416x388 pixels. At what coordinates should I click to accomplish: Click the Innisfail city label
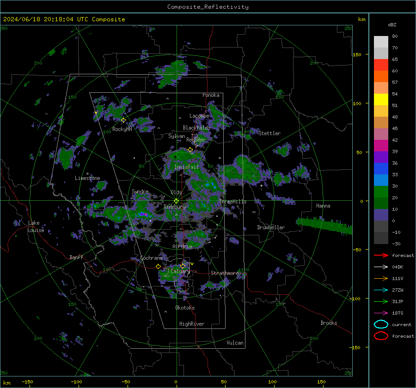click(x=186, y=167)
